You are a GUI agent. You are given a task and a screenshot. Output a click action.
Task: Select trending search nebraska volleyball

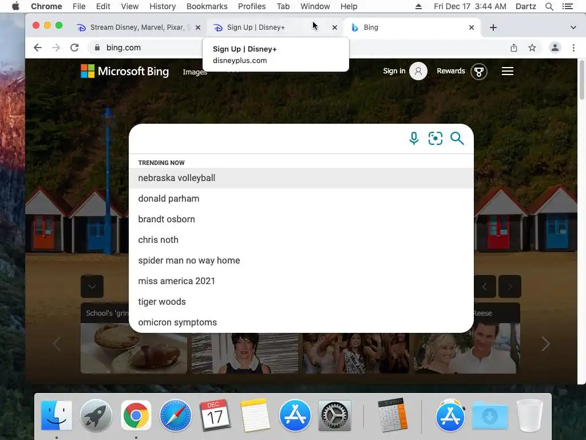(x=301, y=178)
